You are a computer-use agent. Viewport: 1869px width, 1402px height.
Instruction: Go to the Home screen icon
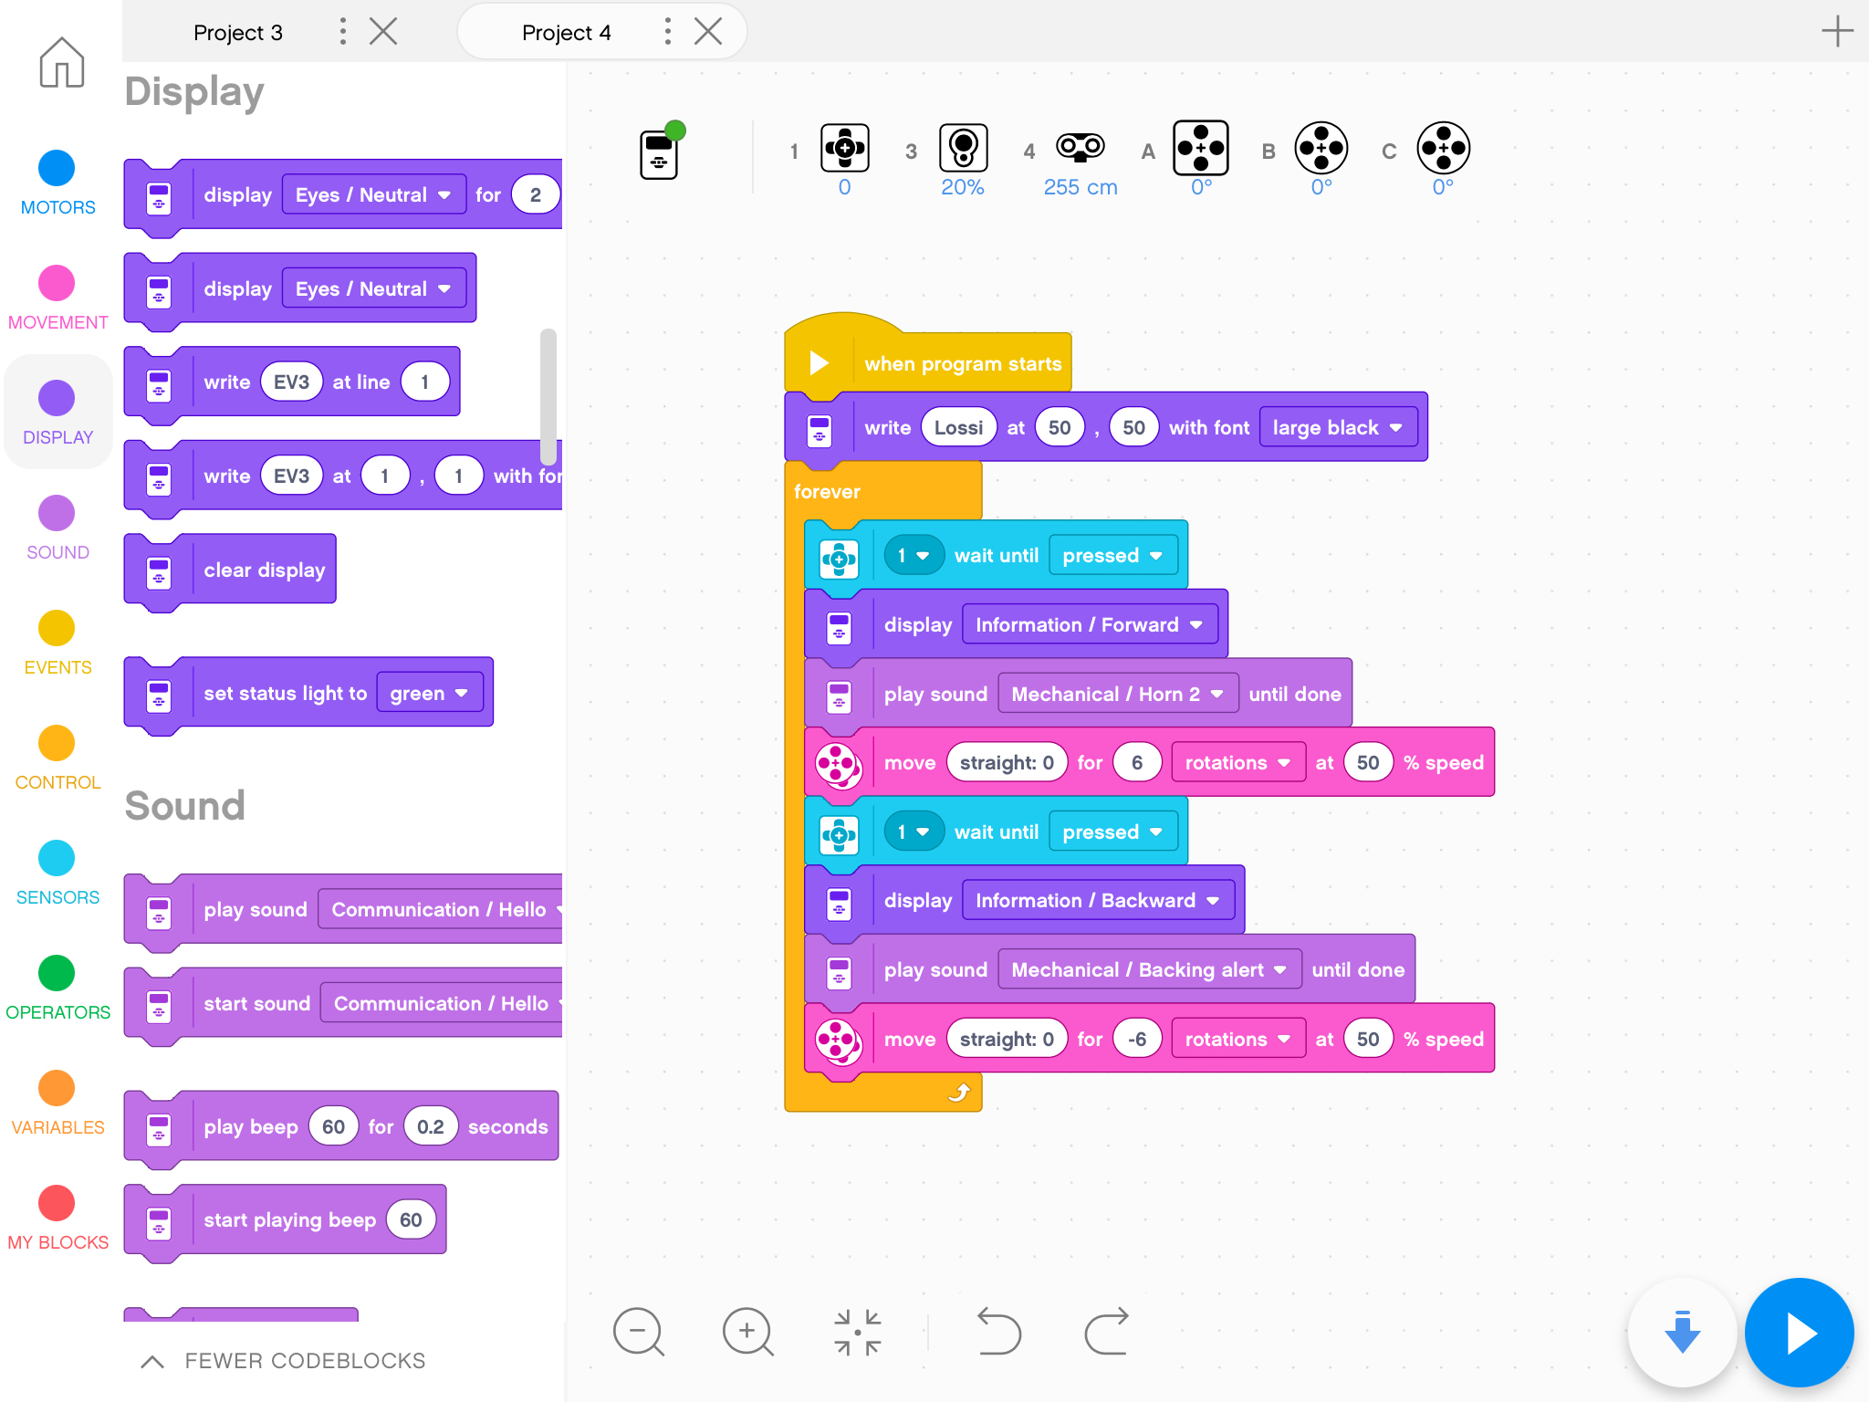coord(61,62)
